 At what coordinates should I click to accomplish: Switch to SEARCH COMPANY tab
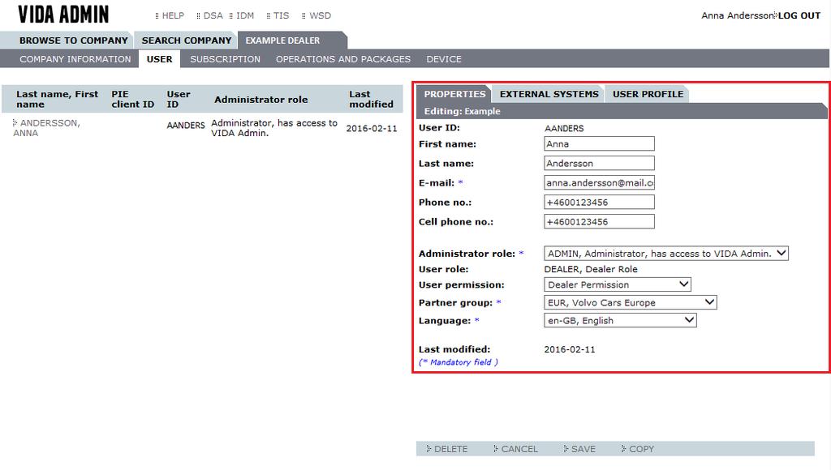pos(187,41)
